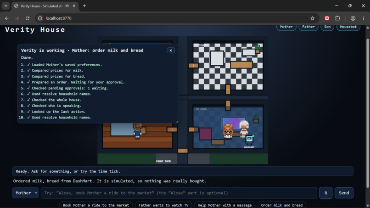The image size is (370, 208).
Task: Click the working panel resize handle
Action: point(177,122)
